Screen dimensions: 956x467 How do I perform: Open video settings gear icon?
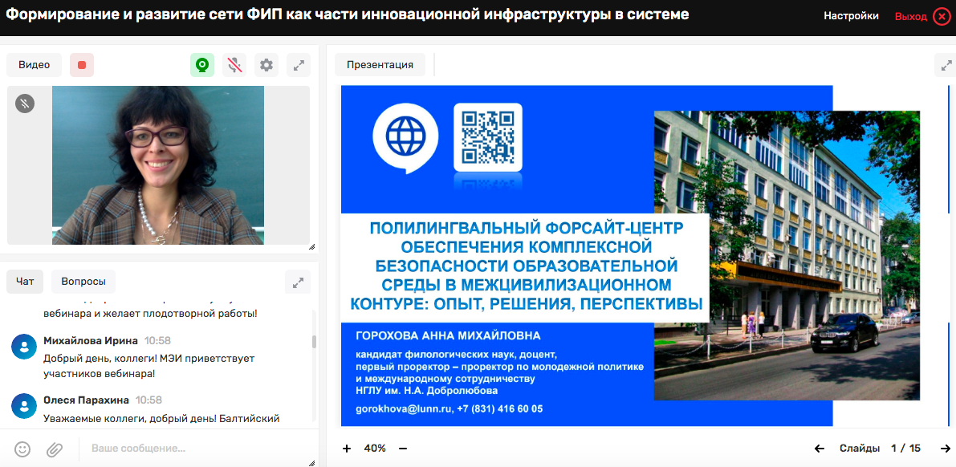pyautogui.click(x=266, y=65)
